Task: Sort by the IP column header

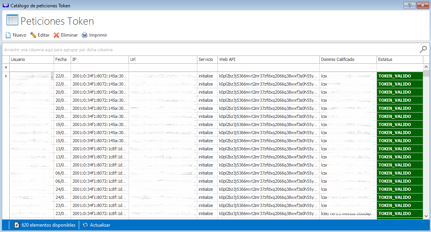Action: pyautogui.click(x=100, y=59)
